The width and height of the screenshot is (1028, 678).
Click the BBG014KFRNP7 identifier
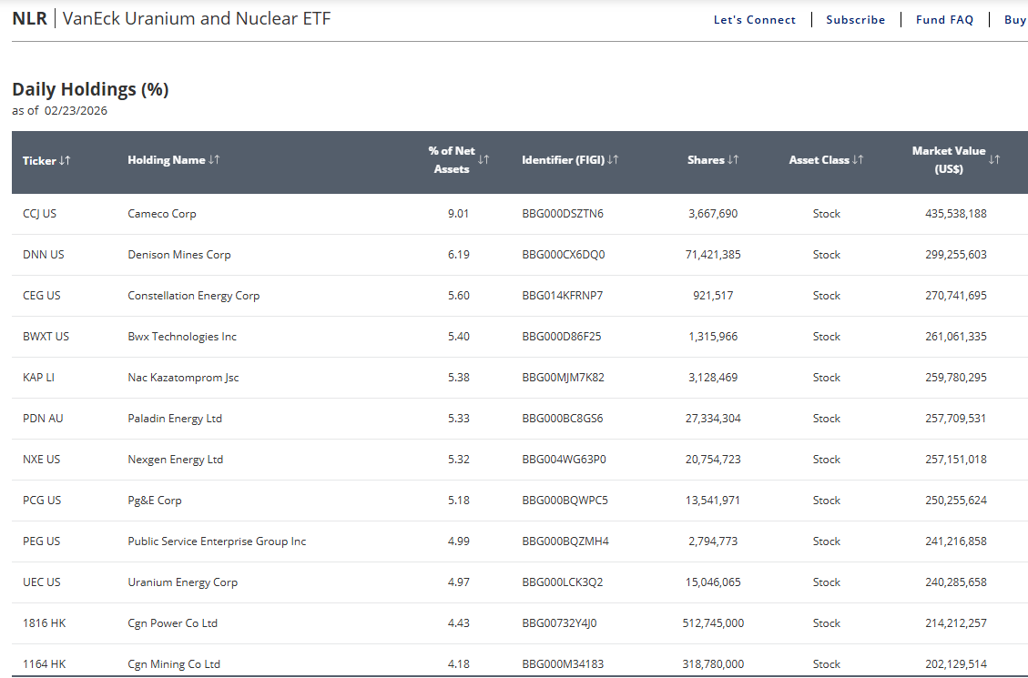[563, 296]
